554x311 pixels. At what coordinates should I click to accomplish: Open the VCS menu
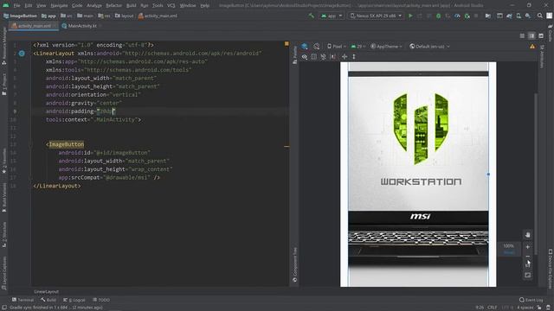pyautogui.click(x=171, y=6)
